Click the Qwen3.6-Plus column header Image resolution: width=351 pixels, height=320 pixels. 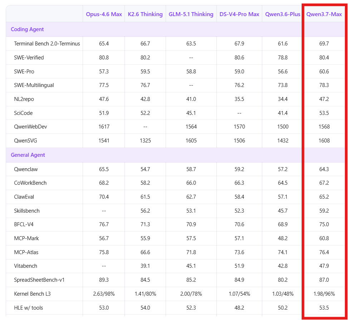click(x=283, y=14)
